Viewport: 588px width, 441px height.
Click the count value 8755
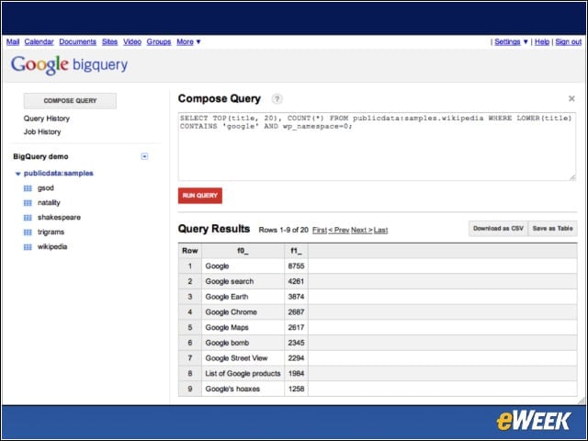pyautogui.click(x=296, y=266)
